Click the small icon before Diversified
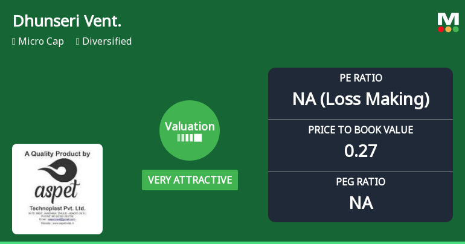The image size is (465, 244). [77, 42]
